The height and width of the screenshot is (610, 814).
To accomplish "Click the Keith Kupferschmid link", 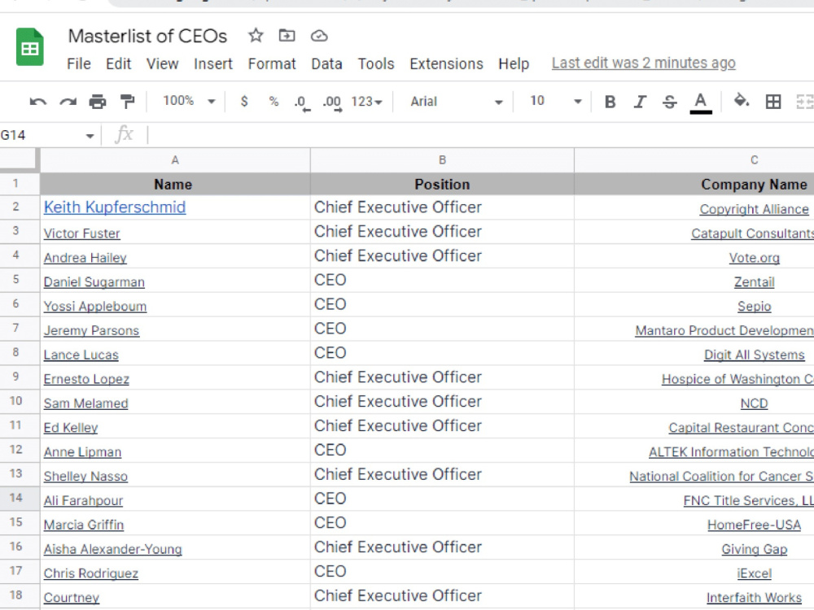I will click(x=115, y=207).
